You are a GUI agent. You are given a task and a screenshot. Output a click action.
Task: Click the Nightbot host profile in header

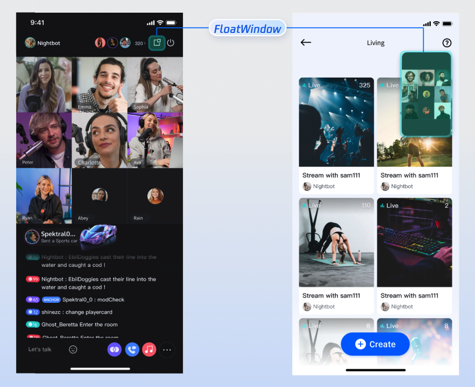coord(43,43)
